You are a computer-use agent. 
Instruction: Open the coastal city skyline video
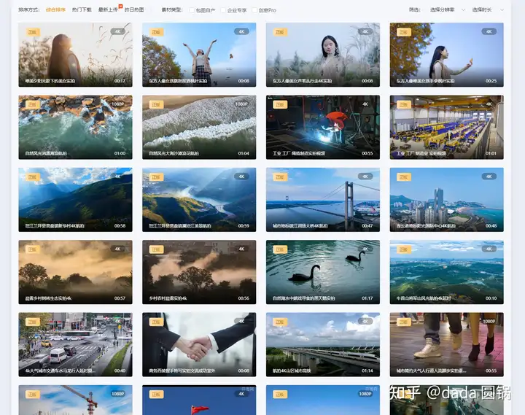(447, 200)
